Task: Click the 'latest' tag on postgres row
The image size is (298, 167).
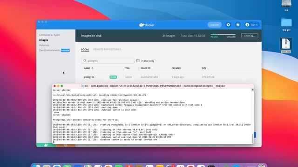Action: coord(129,77)
